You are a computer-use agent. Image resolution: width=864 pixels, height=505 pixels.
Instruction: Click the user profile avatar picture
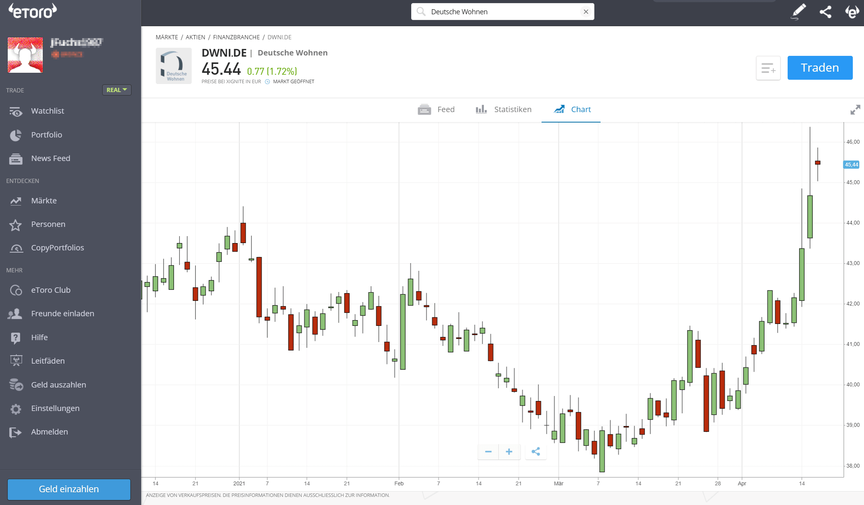coord(25,55)
